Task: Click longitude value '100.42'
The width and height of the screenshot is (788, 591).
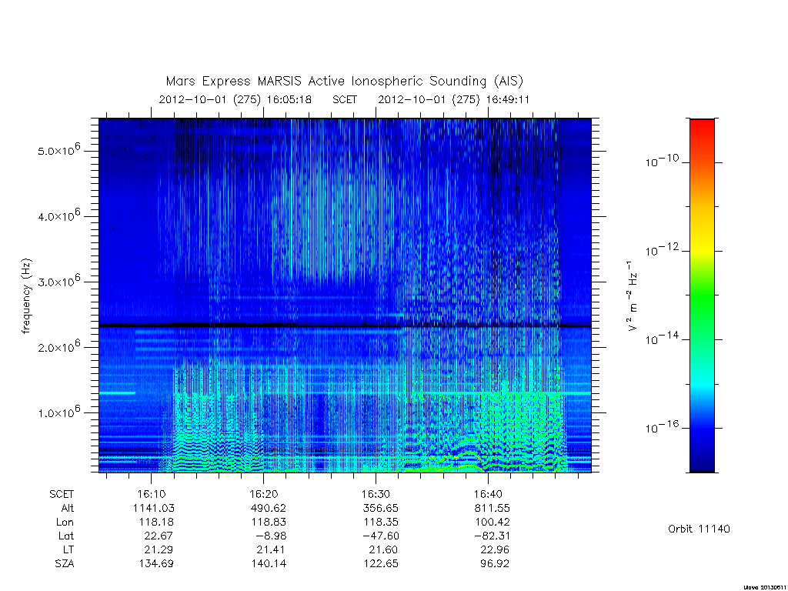Action: pyautogui.click(x=492, y=523)
